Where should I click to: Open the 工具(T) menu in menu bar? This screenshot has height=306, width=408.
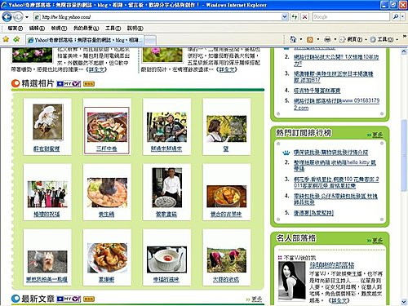113,29
